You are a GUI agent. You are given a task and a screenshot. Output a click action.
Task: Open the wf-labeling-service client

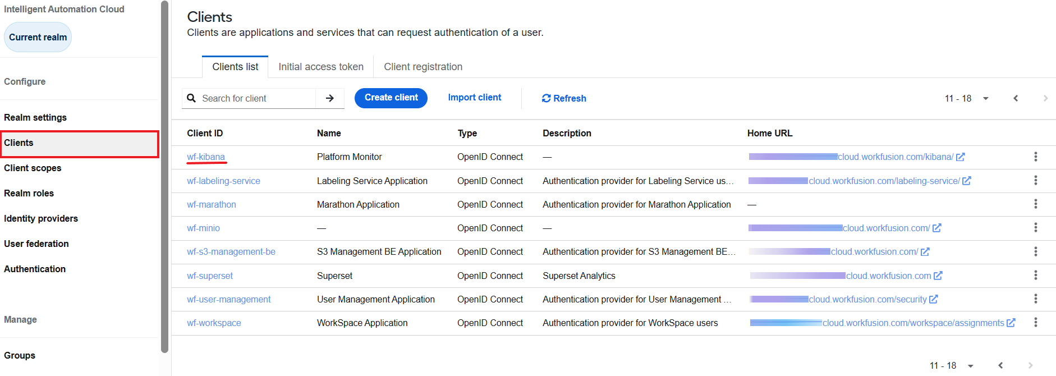[x=223, y=181]
